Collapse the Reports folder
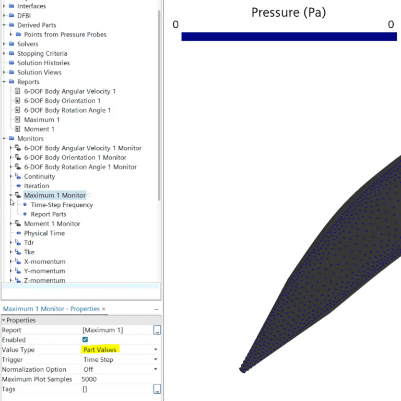This screenshot has width=401, height=401. click(4, 81)
